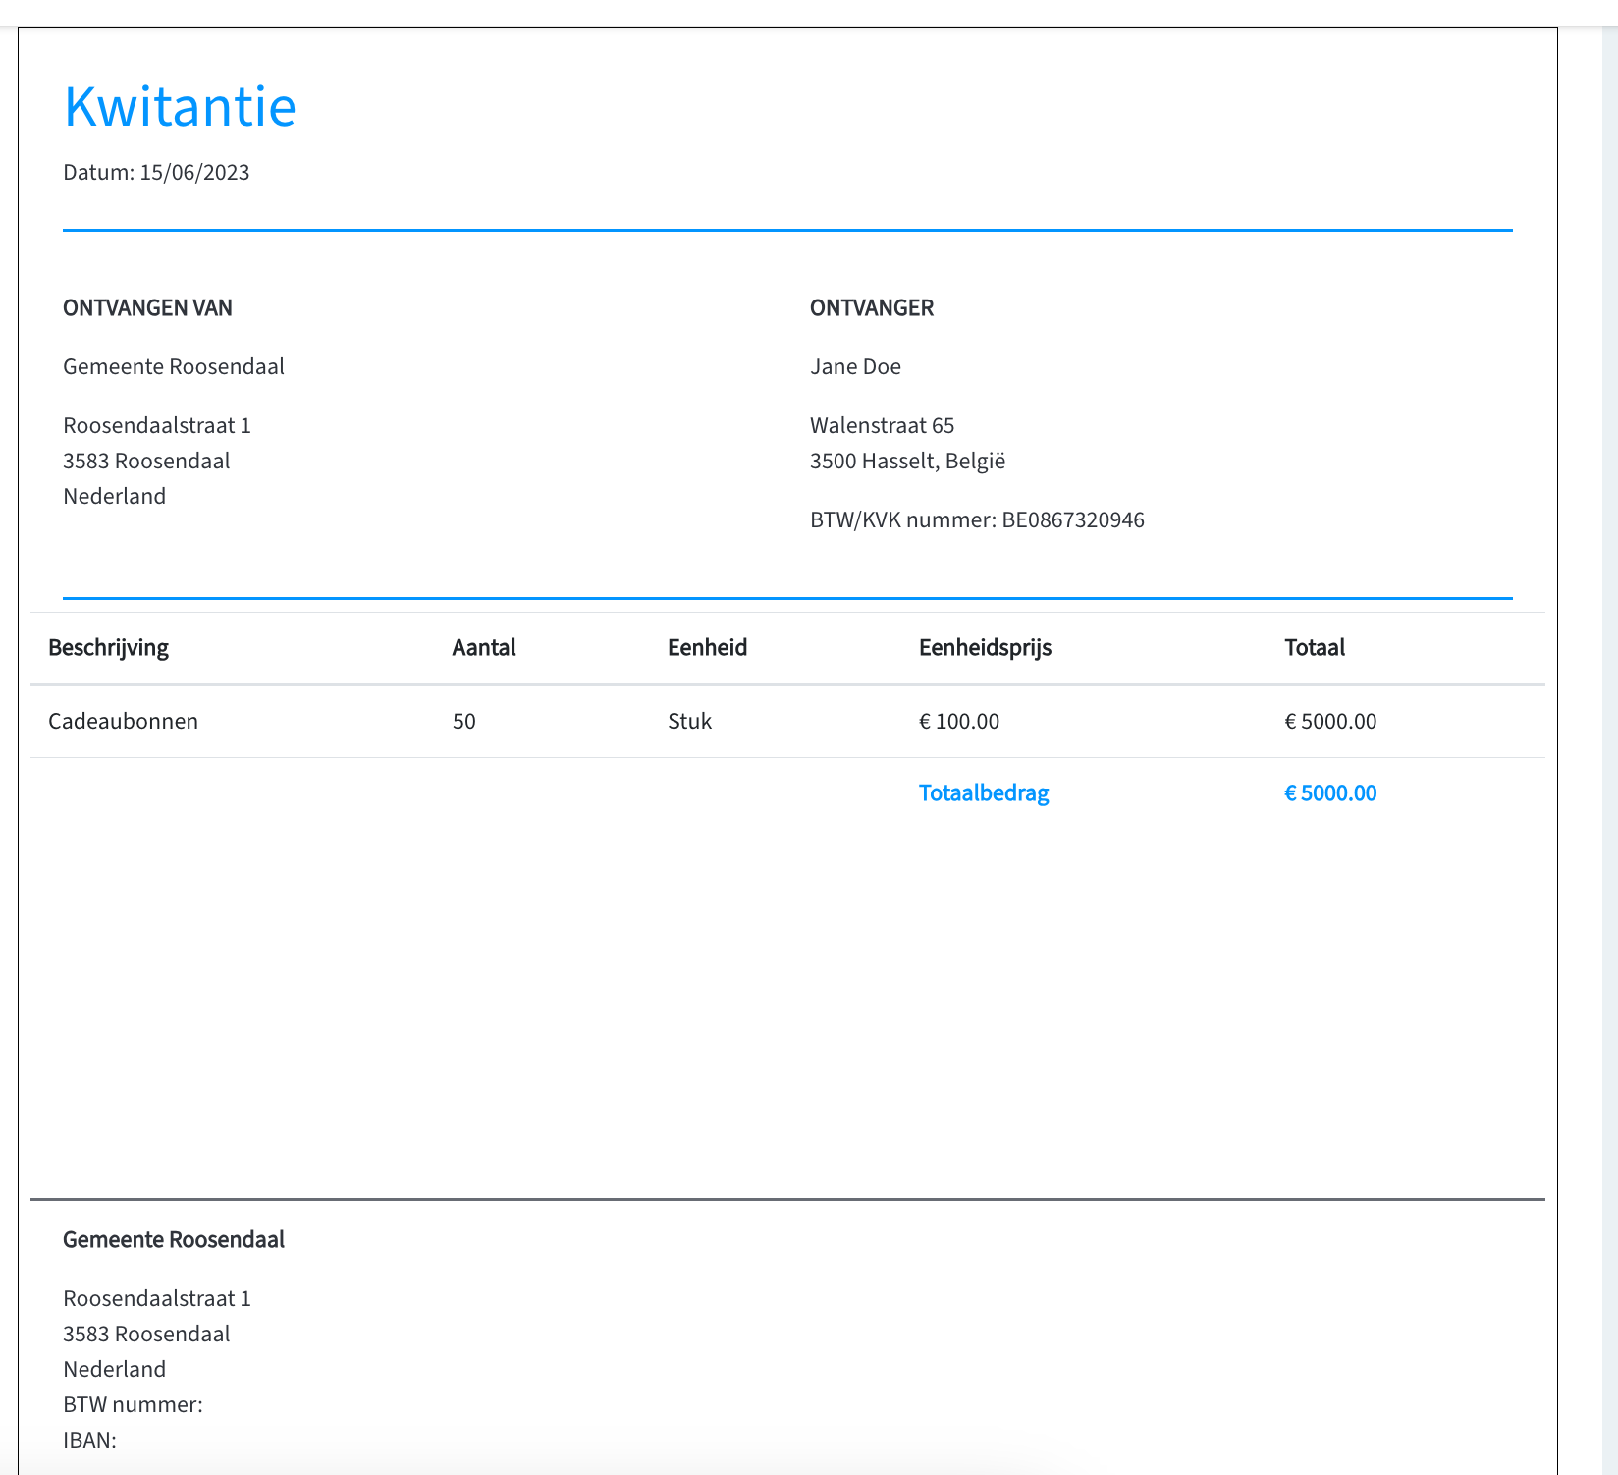Select "Gemeente Roosendaal" under ONTVANGEN VAN
This screenshot has height=1475, width=1618.
pyautogui.click(x=174, y=367)
